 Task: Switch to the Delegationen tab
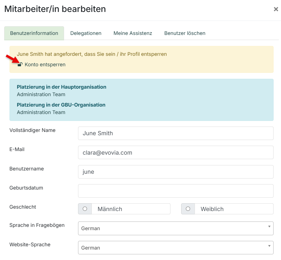coord(86,33)
